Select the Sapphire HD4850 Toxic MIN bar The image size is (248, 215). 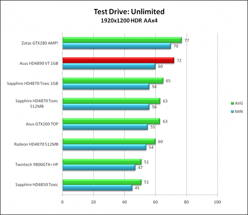[97, 188]
